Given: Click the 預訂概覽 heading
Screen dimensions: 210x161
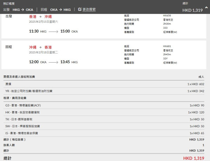Looking at the screenshot, I should point(9,3).
